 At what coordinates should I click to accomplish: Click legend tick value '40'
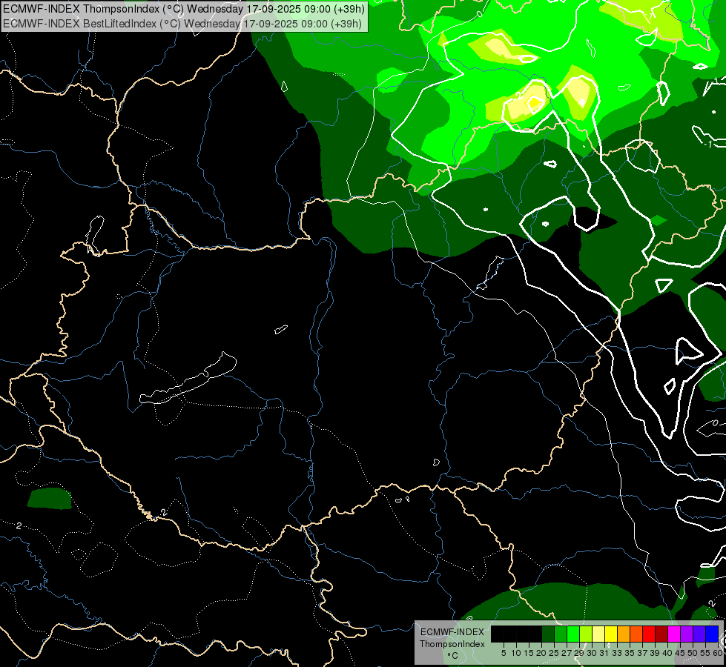click(x=667, y=653)
